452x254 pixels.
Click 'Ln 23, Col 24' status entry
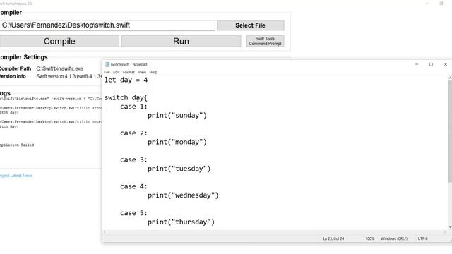point(333,238)
